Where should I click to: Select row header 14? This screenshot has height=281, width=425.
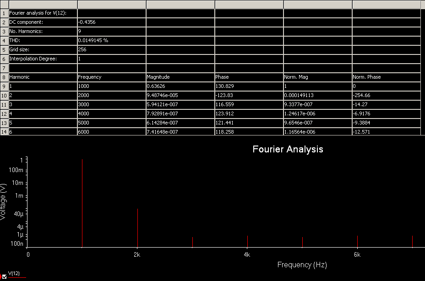pos(4,132)
